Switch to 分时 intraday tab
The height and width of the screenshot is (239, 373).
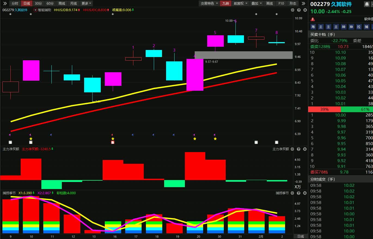coord(15,4)
